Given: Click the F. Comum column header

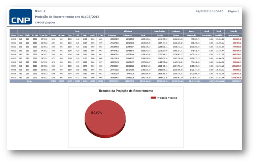Looking at the screenshot, I should [x=112, y=35].
